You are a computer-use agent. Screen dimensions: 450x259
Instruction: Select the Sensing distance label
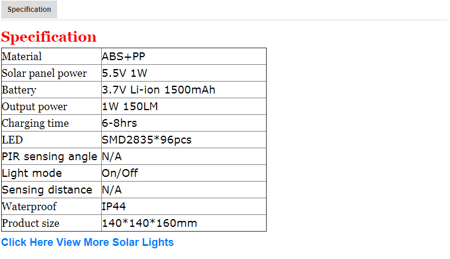pos(47,190)
